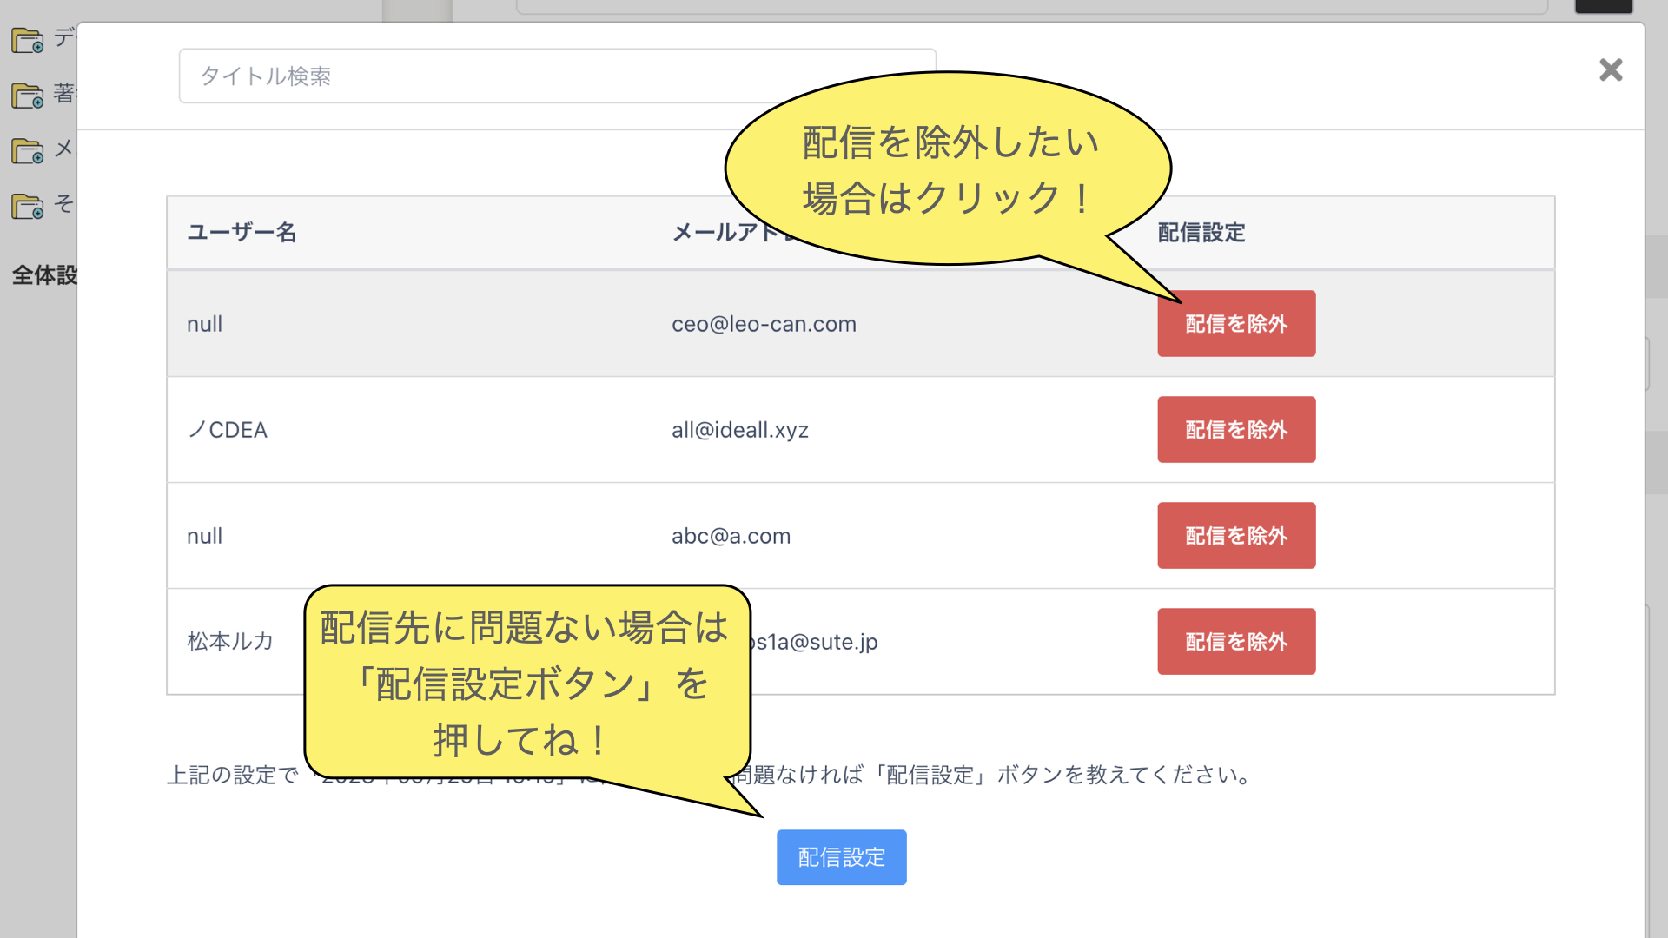Click the 配信設定 column header
Viewport: 1668px width, 938px height.
1201,233
